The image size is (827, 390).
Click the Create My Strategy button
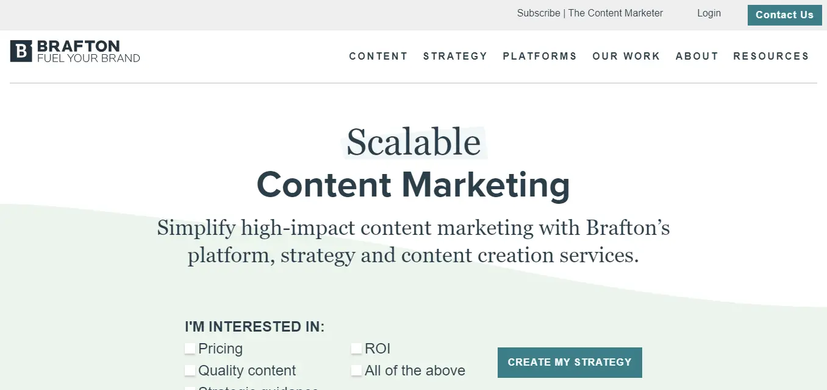point(570,363)
